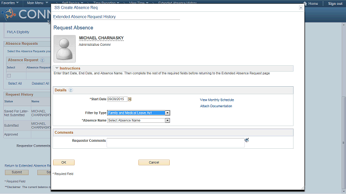Click Deselect All link in background page
This screenshot has height=194, width=346.
point(41,84)
